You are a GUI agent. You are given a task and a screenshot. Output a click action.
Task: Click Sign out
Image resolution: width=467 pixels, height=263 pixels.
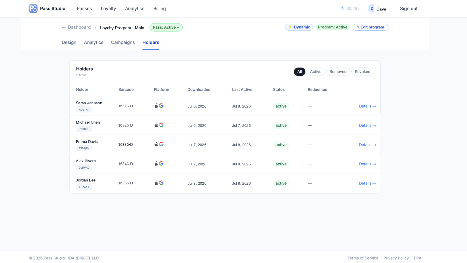[x=409, y=9]
